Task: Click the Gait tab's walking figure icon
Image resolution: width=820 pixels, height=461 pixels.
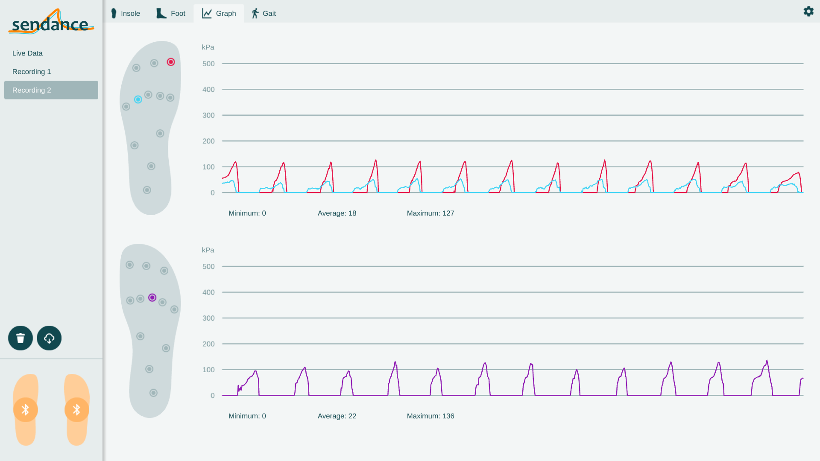Action: [255, 13]
